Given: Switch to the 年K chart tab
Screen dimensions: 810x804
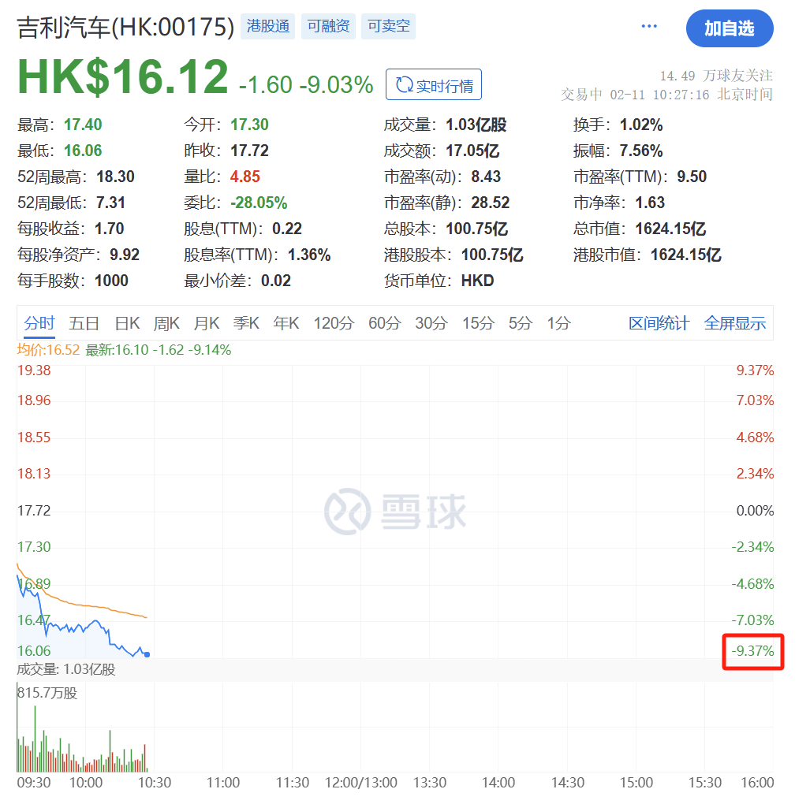Looking at the screenshot, I should coord(286,323).
